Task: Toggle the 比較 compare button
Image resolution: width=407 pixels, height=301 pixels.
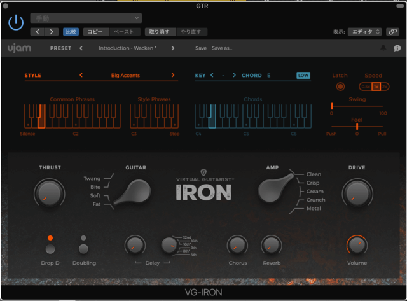Action: pyautogui.click(x=71, y=32)
